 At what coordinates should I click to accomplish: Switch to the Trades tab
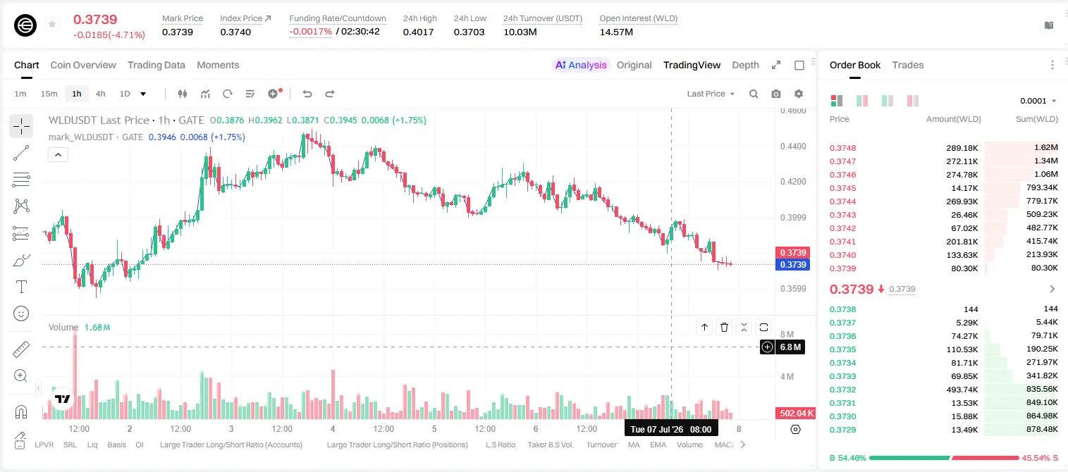click(907, 65)
